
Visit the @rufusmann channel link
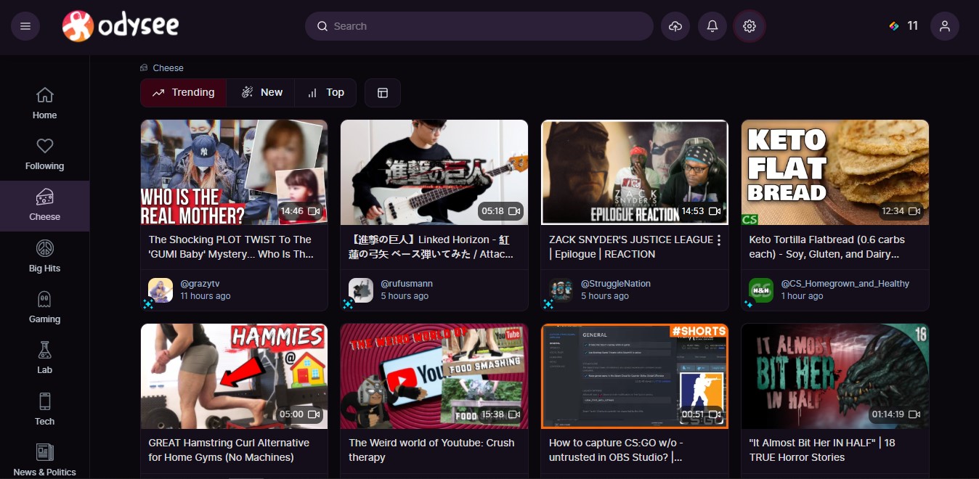407,284
